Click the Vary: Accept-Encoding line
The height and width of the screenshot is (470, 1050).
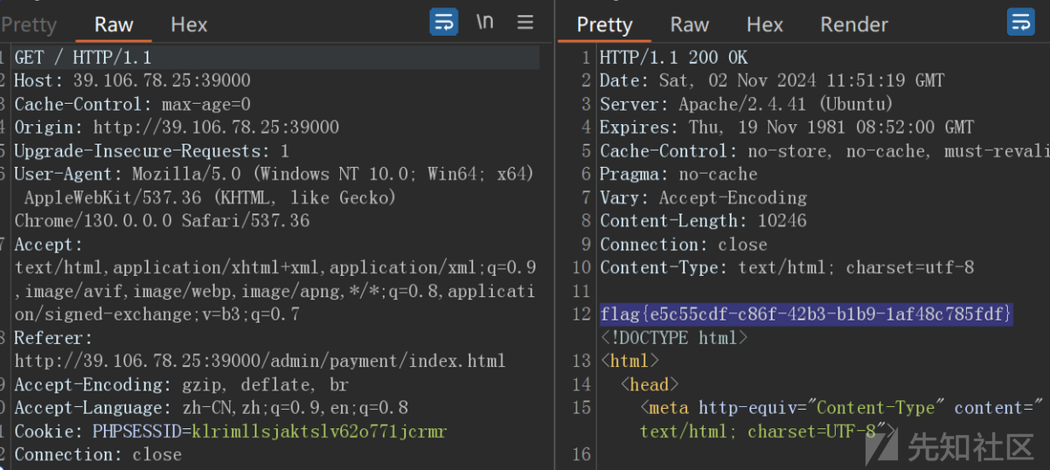[x=703, y=197]
